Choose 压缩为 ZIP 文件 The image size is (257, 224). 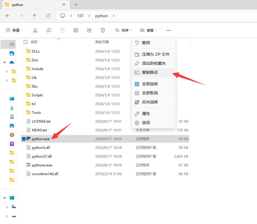coord(154,54)
